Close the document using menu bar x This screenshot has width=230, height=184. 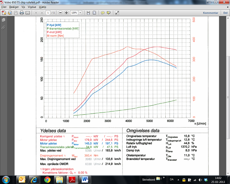tap(228, 7)
